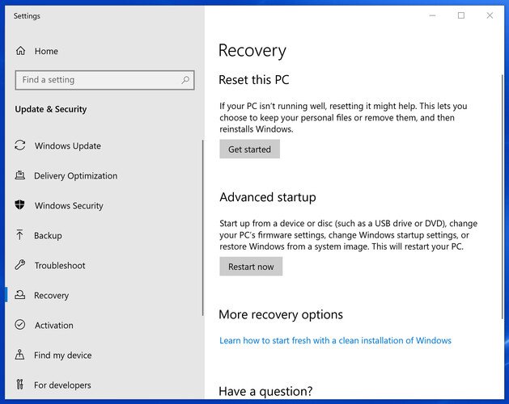This screenshot has width=509, height=404.
Task: Minimize the Settings window
Action: [x=432, y=15]
